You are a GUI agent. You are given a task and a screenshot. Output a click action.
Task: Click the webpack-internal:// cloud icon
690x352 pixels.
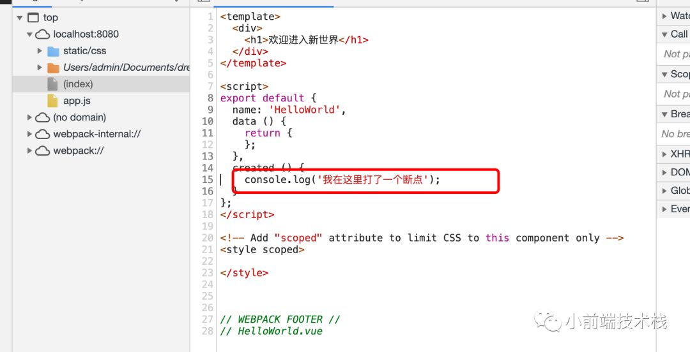42,134
